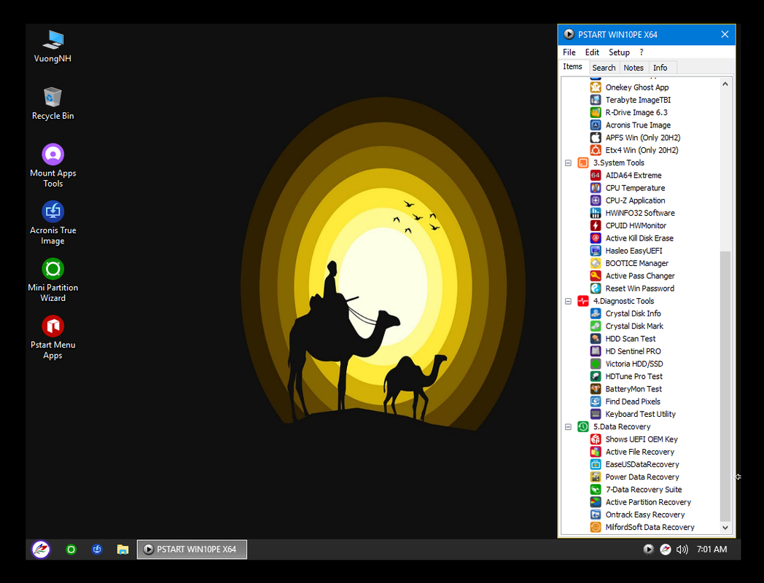The image size is (764, 583).
Task: Select Active Pass Changer entry
Action: pyautogui.click(x=640, y=275)
